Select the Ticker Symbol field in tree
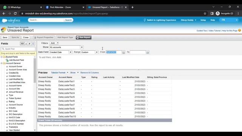The height and width of the screenshot is (136, 242). pyautogui.click(x=15, y=98)
